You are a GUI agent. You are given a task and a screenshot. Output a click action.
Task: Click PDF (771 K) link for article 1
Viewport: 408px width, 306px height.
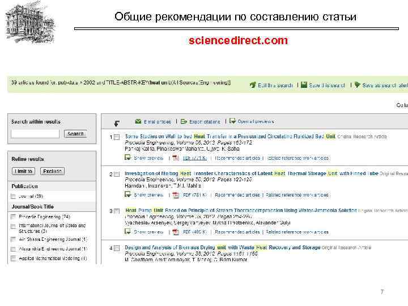tap(195, 158)
